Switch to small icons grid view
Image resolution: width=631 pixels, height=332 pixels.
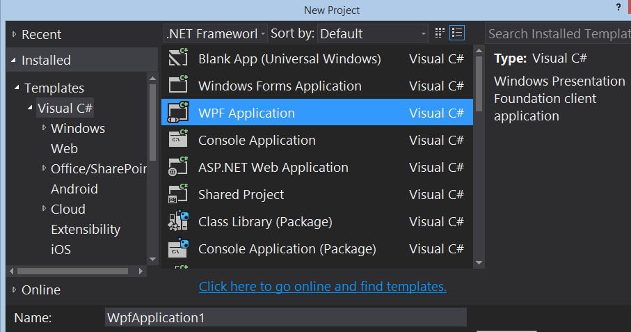click(x=440, y=33)
